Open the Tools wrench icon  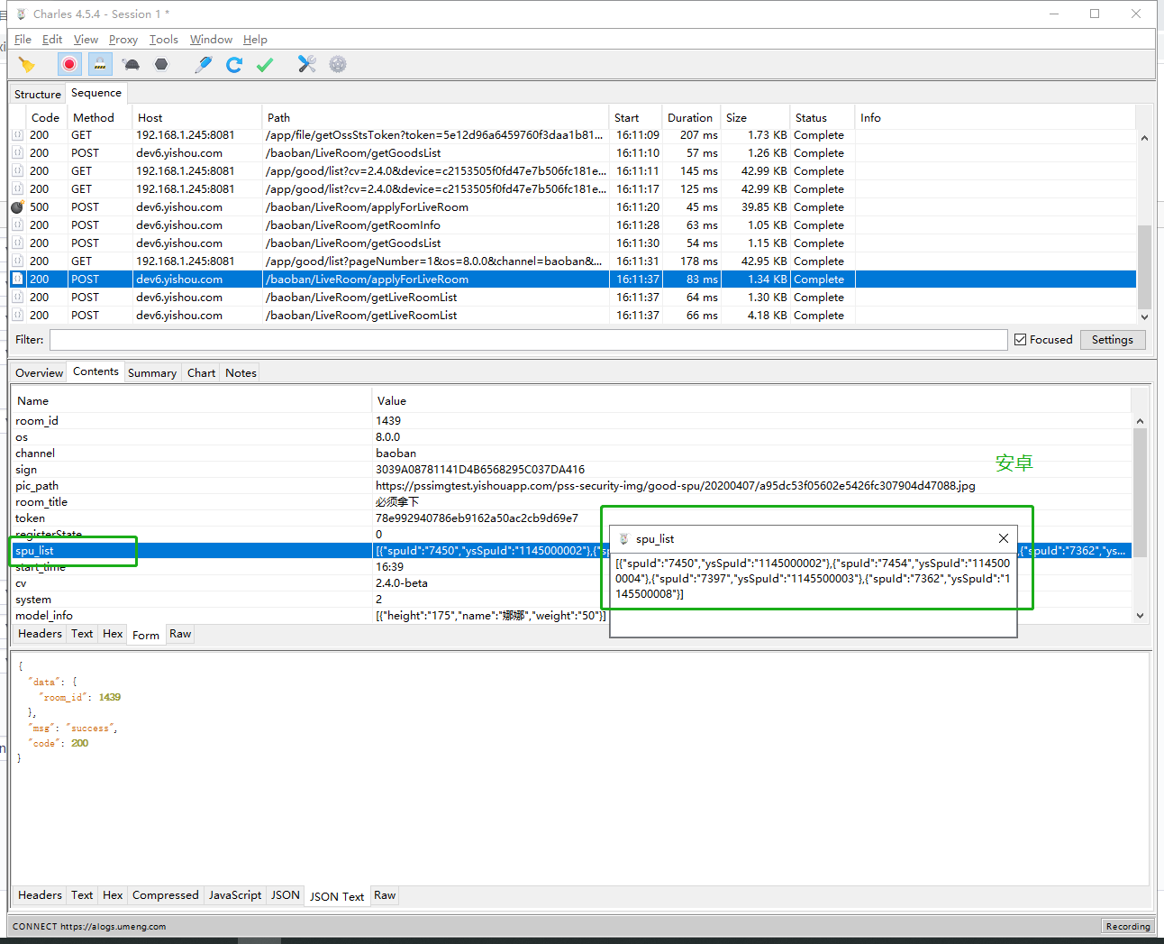pyautogui.click(x=307, y=64)
